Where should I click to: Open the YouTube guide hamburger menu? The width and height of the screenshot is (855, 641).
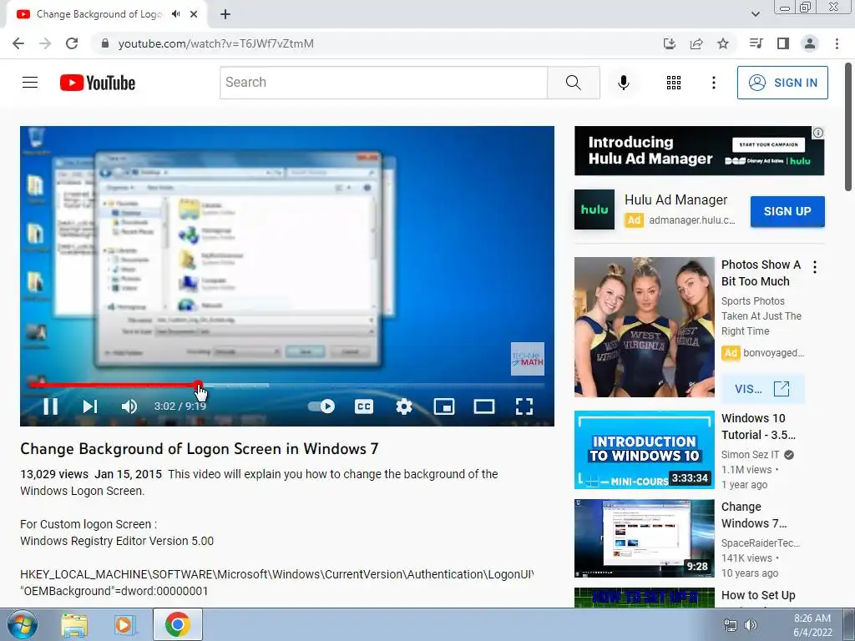click(30, 83)
